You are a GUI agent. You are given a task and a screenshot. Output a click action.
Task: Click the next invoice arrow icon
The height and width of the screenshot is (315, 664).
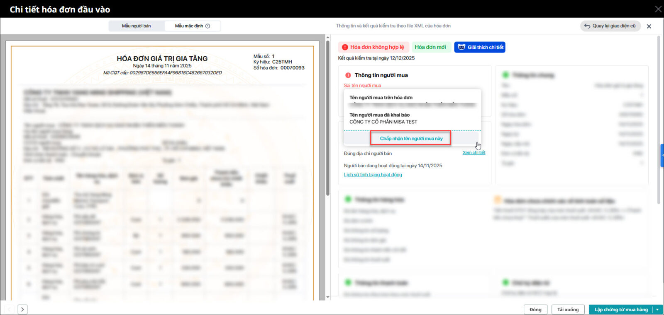click(23, 309)
